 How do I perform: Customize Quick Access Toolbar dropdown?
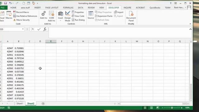pos(38,3)
